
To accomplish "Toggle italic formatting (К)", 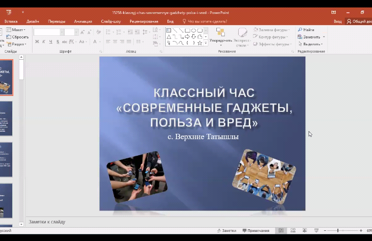I will (x=44, y=42).
